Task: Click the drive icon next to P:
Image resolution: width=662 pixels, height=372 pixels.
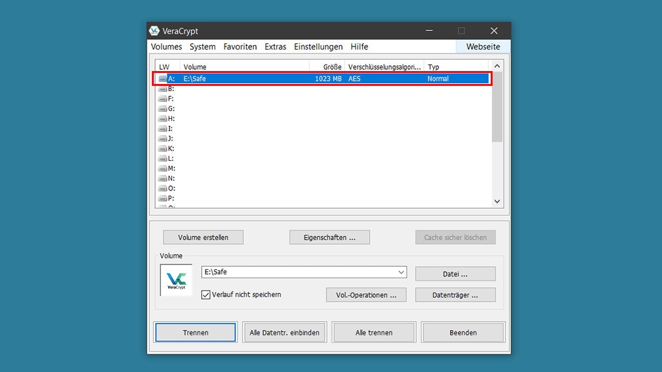Action: point(162,198)
